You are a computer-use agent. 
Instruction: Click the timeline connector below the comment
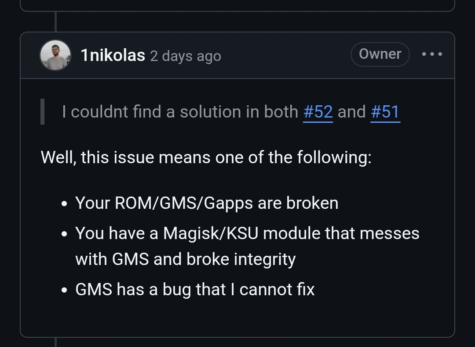pyautogui.click(x=55, y=342)
